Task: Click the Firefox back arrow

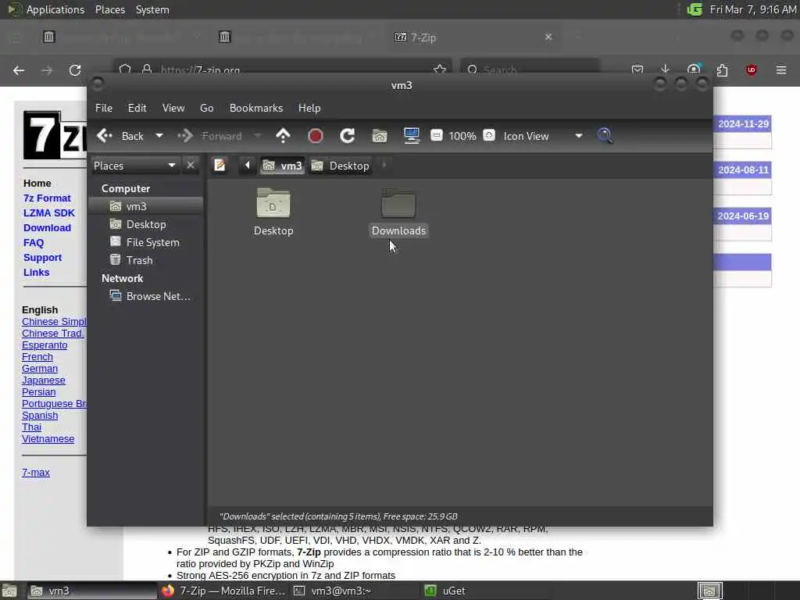Action: 19,70
